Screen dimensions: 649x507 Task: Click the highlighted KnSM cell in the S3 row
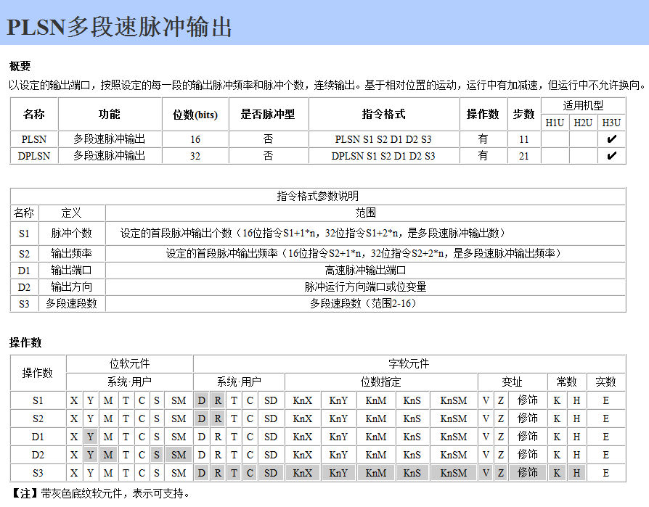point(454,472)
